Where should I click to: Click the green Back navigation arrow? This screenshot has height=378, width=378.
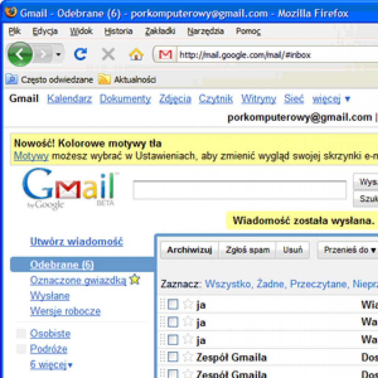pyautogui.click(x=20, y=54)
